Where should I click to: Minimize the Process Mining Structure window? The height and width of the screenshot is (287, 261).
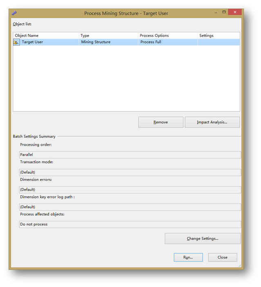(216, 12)
